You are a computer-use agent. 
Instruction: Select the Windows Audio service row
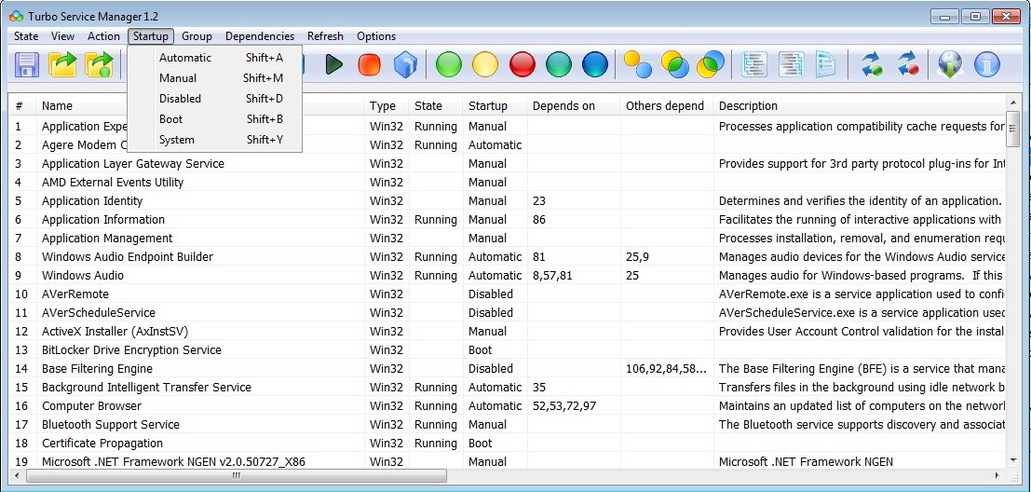[83, 276]
